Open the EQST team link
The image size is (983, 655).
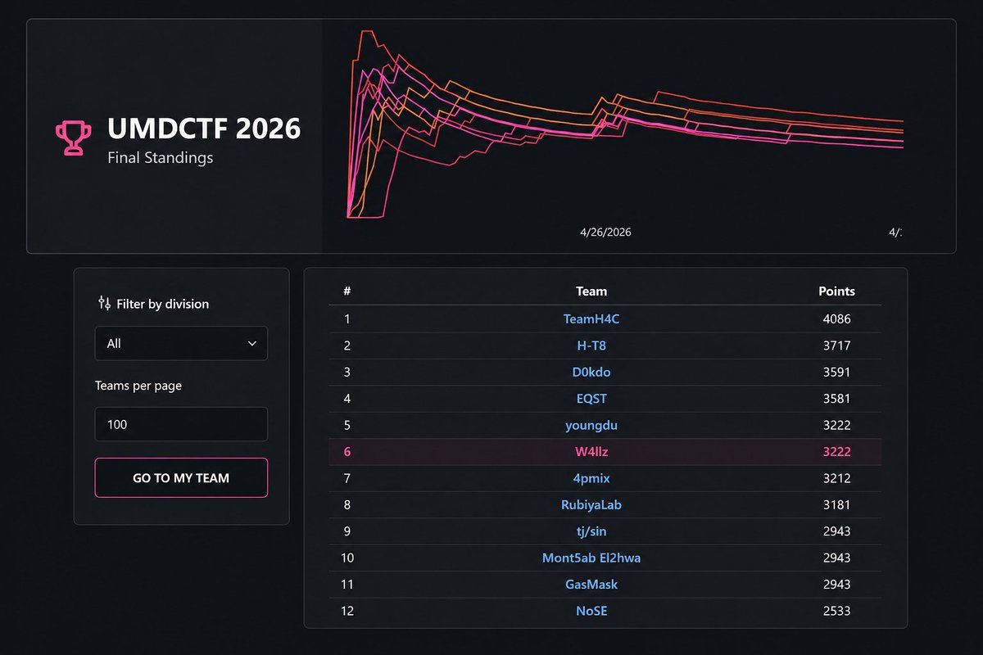pyautogui.click(x=591, y=399)
